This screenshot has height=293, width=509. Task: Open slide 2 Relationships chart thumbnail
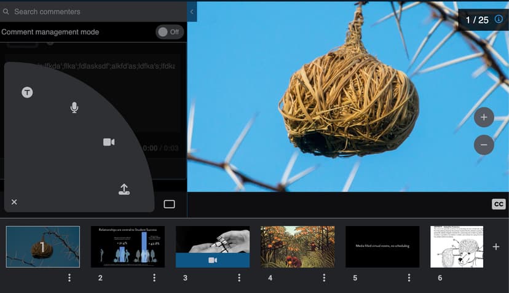(x=128, y=247)
